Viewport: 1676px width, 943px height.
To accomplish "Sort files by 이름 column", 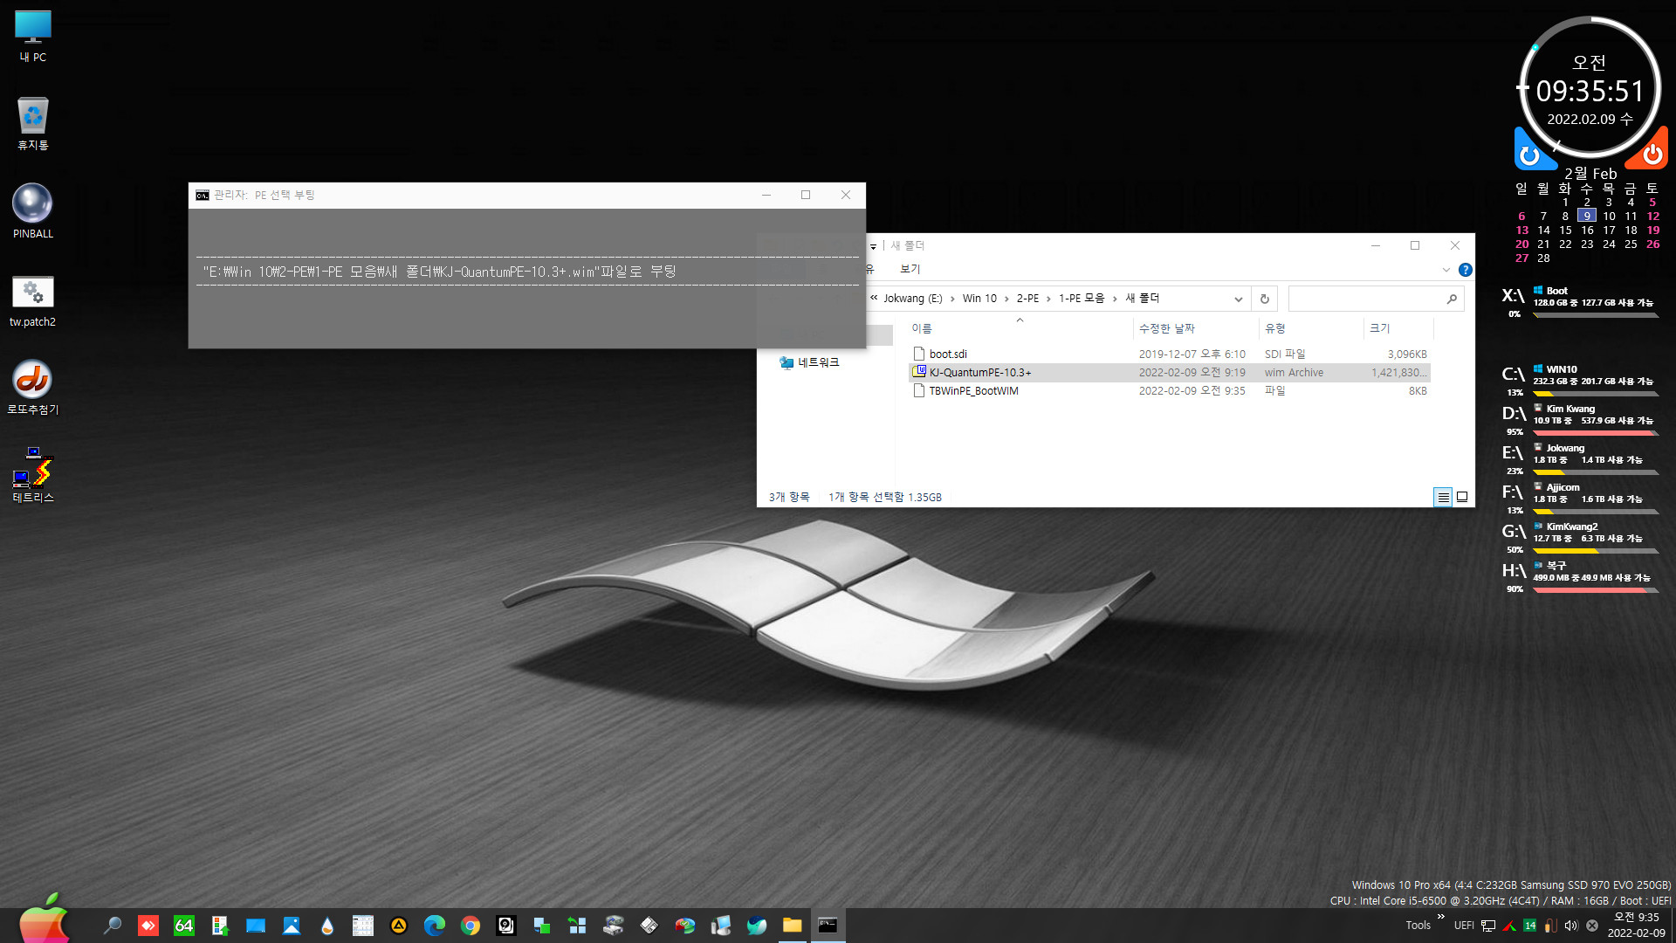I will tap(1020, 328).
